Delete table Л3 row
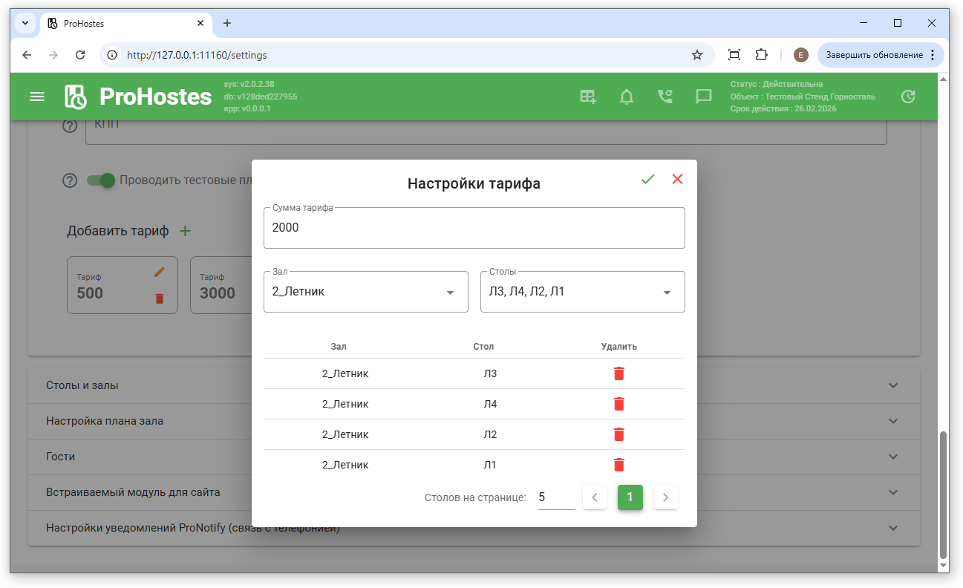Image resolution: width=963 pixels, height=588 pixels. [x=619, y=373]
